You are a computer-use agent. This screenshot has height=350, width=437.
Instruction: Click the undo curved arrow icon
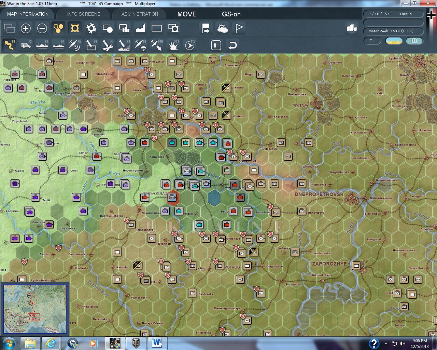tap(232, 45)
